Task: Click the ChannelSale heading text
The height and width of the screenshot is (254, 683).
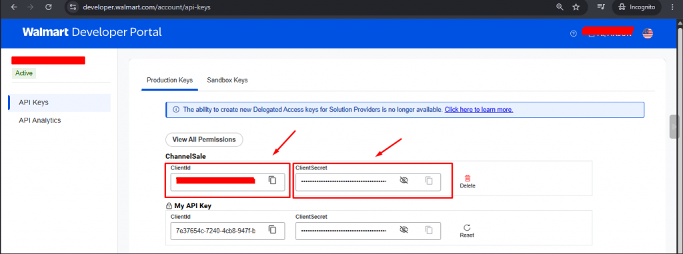Action: (185, 156)
